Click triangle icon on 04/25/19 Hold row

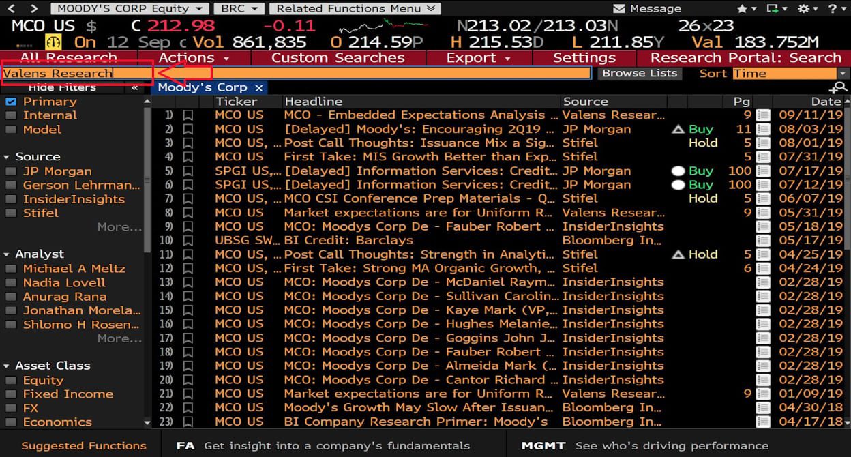click(678, 254)
